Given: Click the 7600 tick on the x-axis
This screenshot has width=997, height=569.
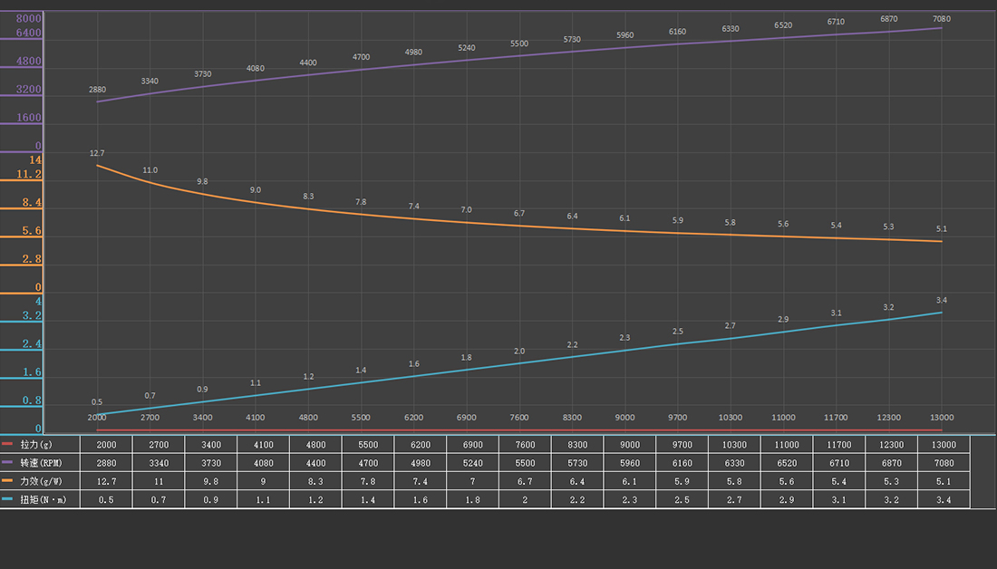Looking at the screenshot, I should [519, 418].
